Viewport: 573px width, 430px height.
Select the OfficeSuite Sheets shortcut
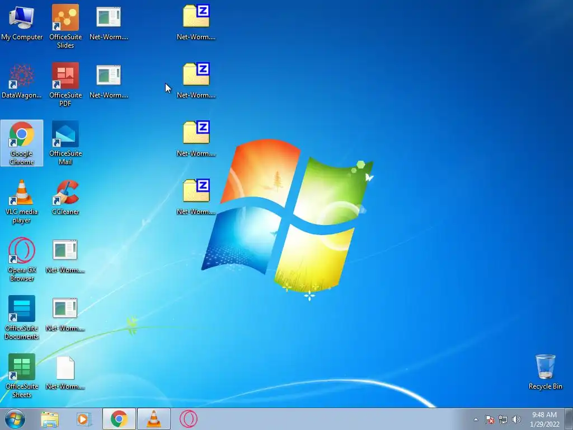click(22, 376)
